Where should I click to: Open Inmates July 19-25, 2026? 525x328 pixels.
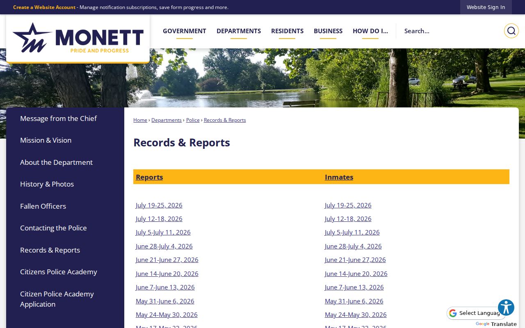[x=348, y=205]
